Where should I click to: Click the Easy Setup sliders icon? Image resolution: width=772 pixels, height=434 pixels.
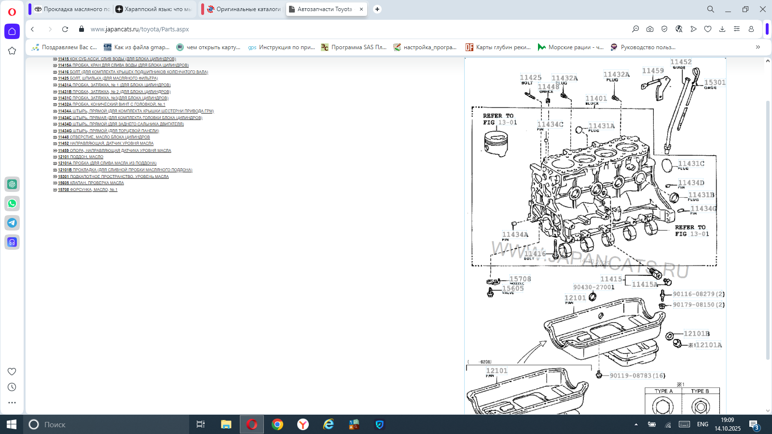coord(737,29)
